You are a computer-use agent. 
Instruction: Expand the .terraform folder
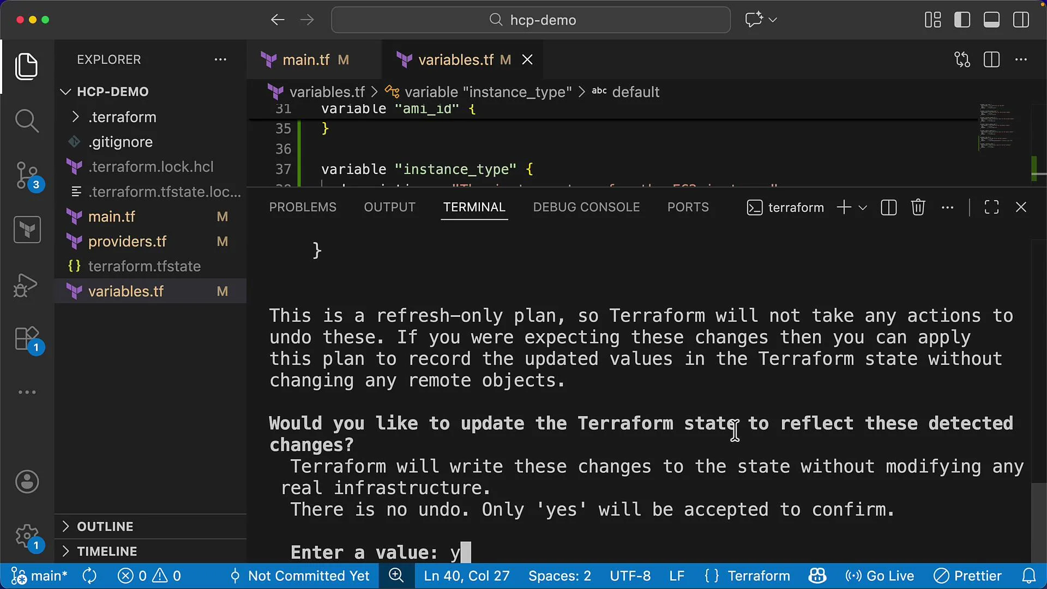151,117
